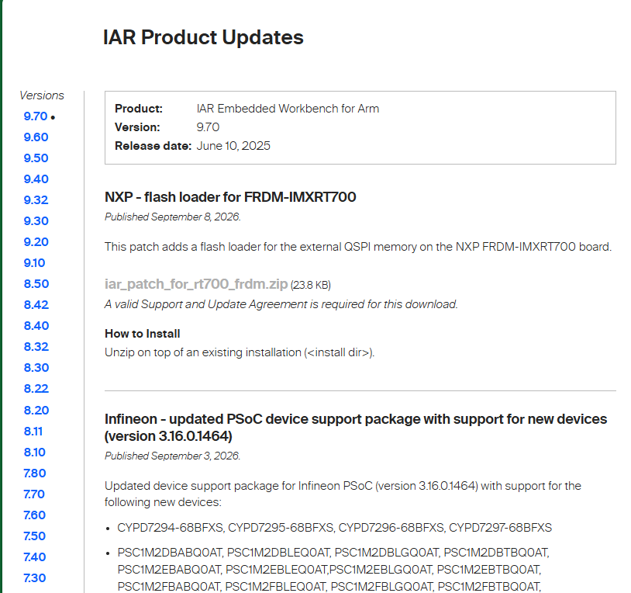Screen dimensions: 631x593
Task: Click Published September 8, 2026 text
Action: click(173, 217)
